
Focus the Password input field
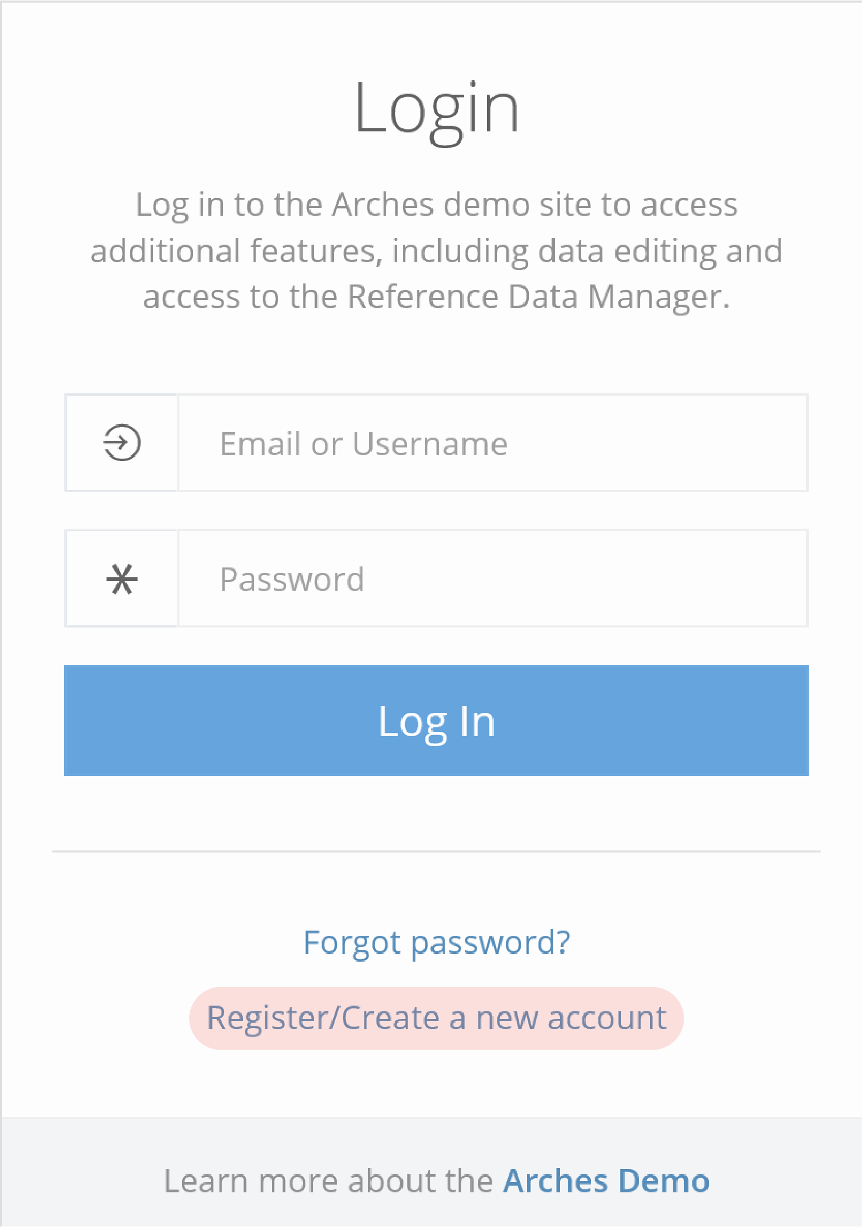point(492,578)
